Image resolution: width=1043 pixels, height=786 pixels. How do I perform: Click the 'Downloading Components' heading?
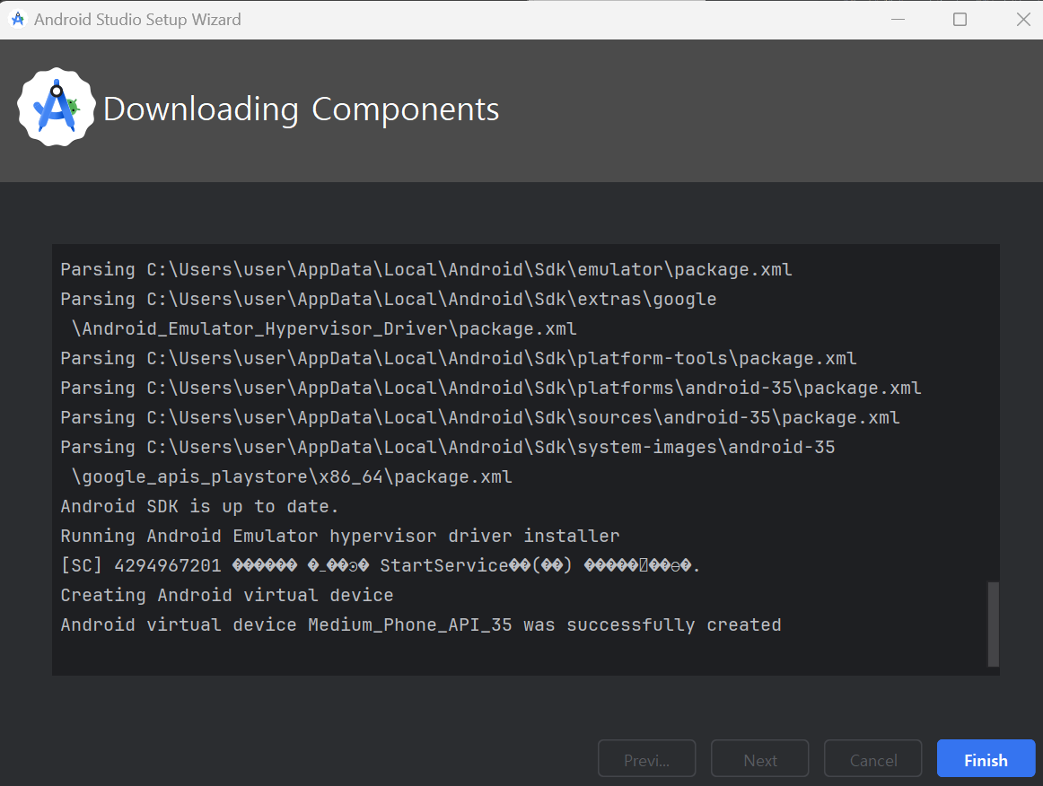coord(302,109)
